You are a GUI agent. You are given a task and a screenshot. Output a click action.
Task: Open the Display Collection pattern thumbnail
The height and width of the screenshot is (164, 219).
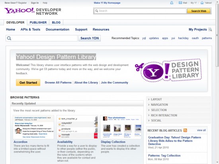coord(121,127)
